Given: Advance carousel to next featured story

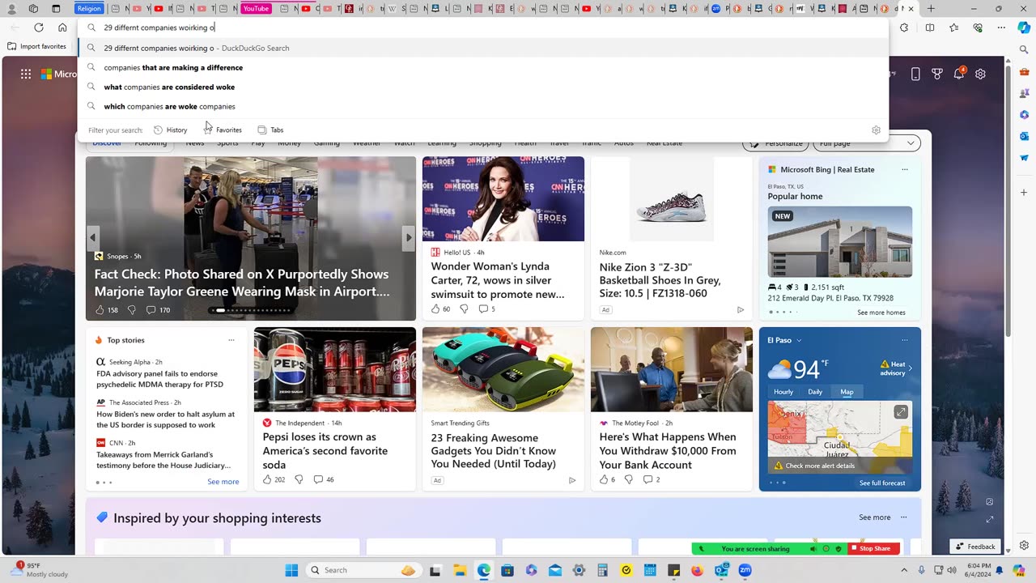Looking at the screenshot, I should point(408,237).
